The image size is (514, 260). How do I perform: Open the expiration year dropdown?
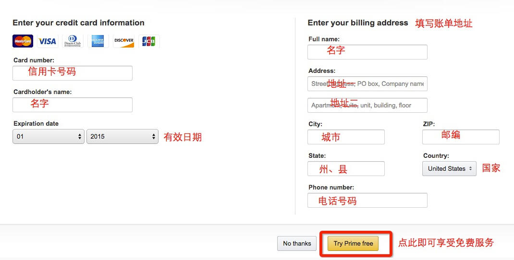point(122,137)
